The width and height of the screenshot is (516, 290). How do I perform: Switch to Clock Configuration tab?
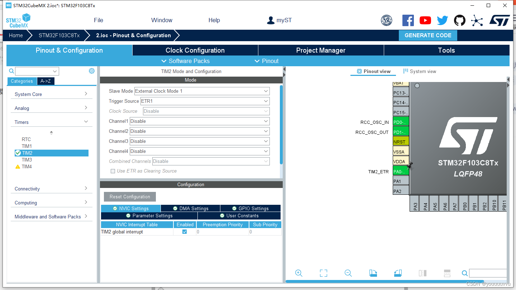pos(195,50)
